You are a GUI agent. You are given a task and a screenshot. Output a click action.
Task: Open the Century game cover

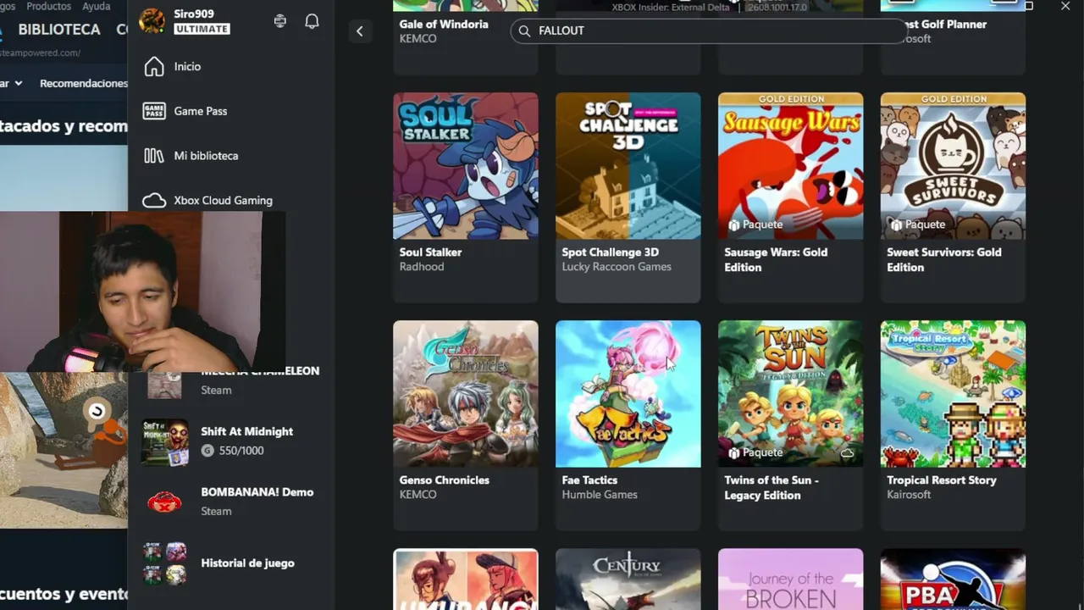[x=628, y=579]
